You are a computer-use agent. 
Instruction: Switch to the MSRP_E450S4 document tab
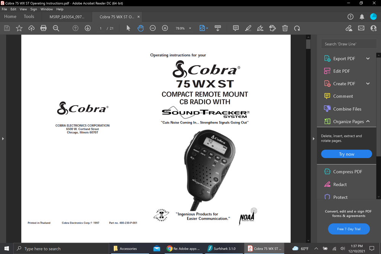[67, 17]
